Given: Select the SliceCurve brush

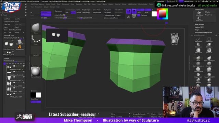Looking at the screenshot, I should point(198,45).
